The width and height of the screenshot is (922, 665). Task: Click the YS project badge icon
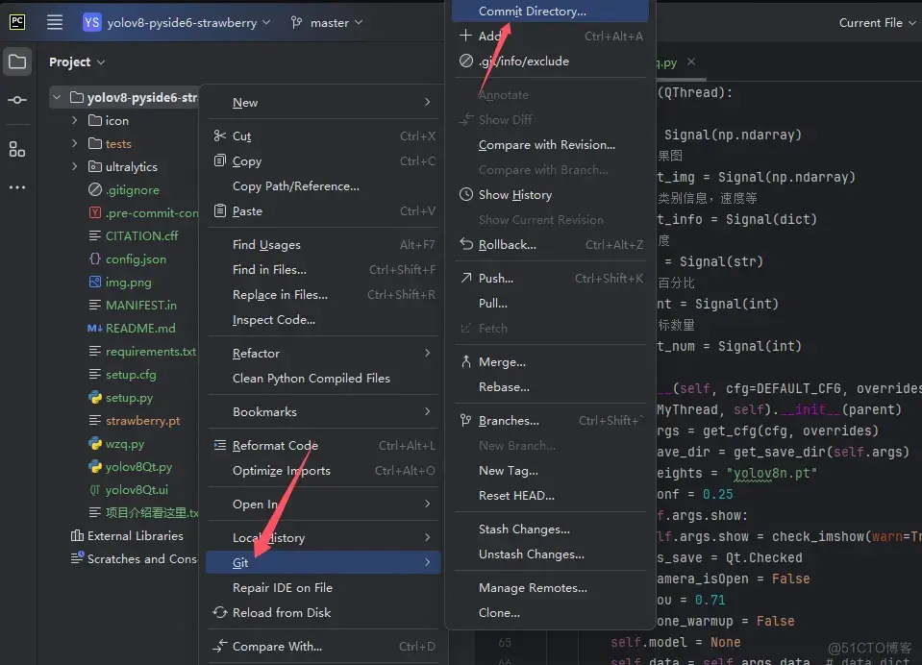[92, 22]
